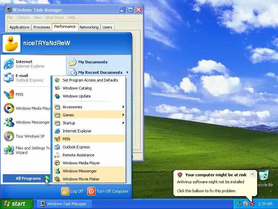Open Outlook Express in All Programs list
278x209 pixels.
point(89,147)
